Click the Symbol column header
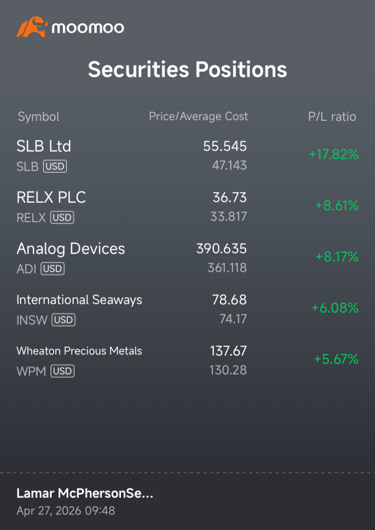The width and height of the screenshot is (375, 530). (x=38, y=117)
